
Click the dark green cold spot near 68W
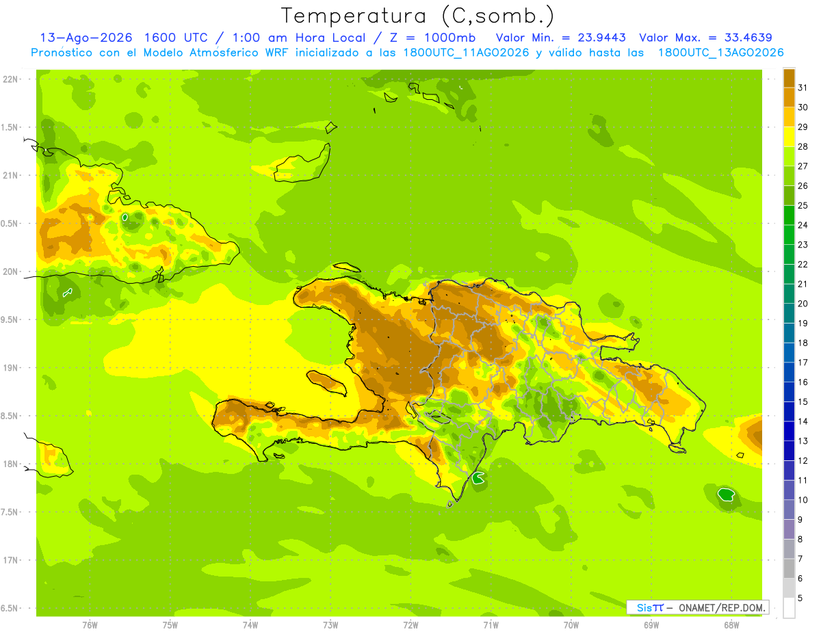pyautogui.click(x=726, y=494)
